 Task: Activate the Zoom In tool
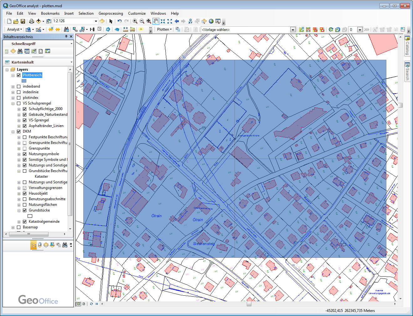[135, 21]
